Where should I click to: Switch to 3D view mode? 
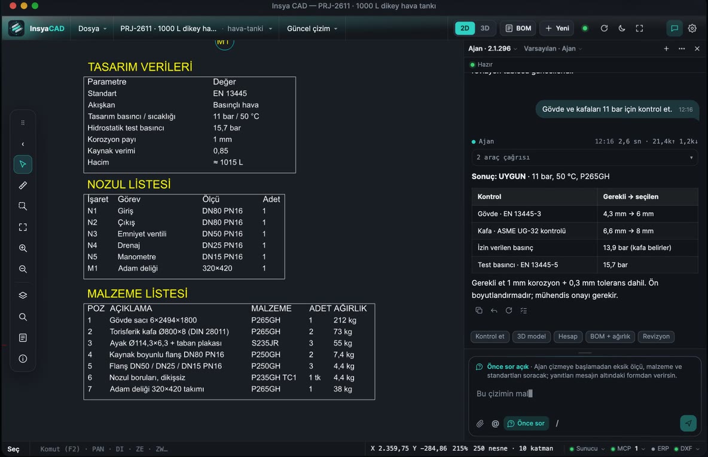pyautogui.click(x=485, y=29)
